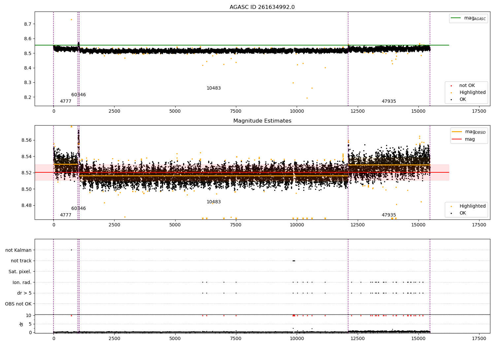495x346 pixels.
Task: Select the mag AGASC legend entry
Action: pyautogui.click(x=469, y=18)
